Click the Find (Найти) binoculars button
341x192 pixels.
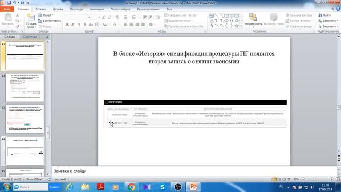tap(325, 15)
